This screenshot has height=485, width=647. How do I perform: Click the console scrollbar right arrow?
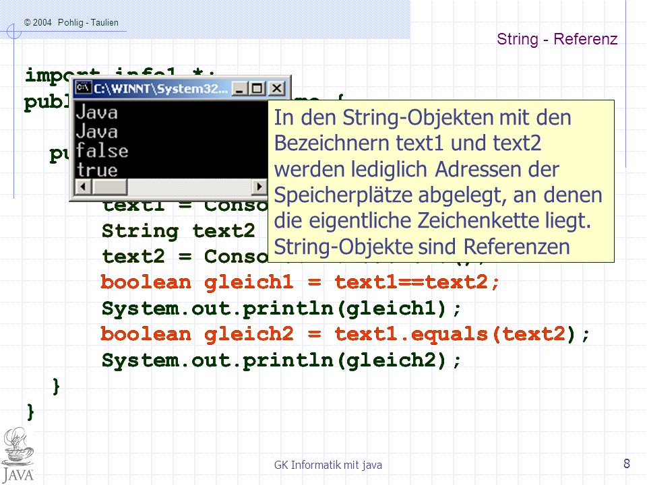click(259, 187)
